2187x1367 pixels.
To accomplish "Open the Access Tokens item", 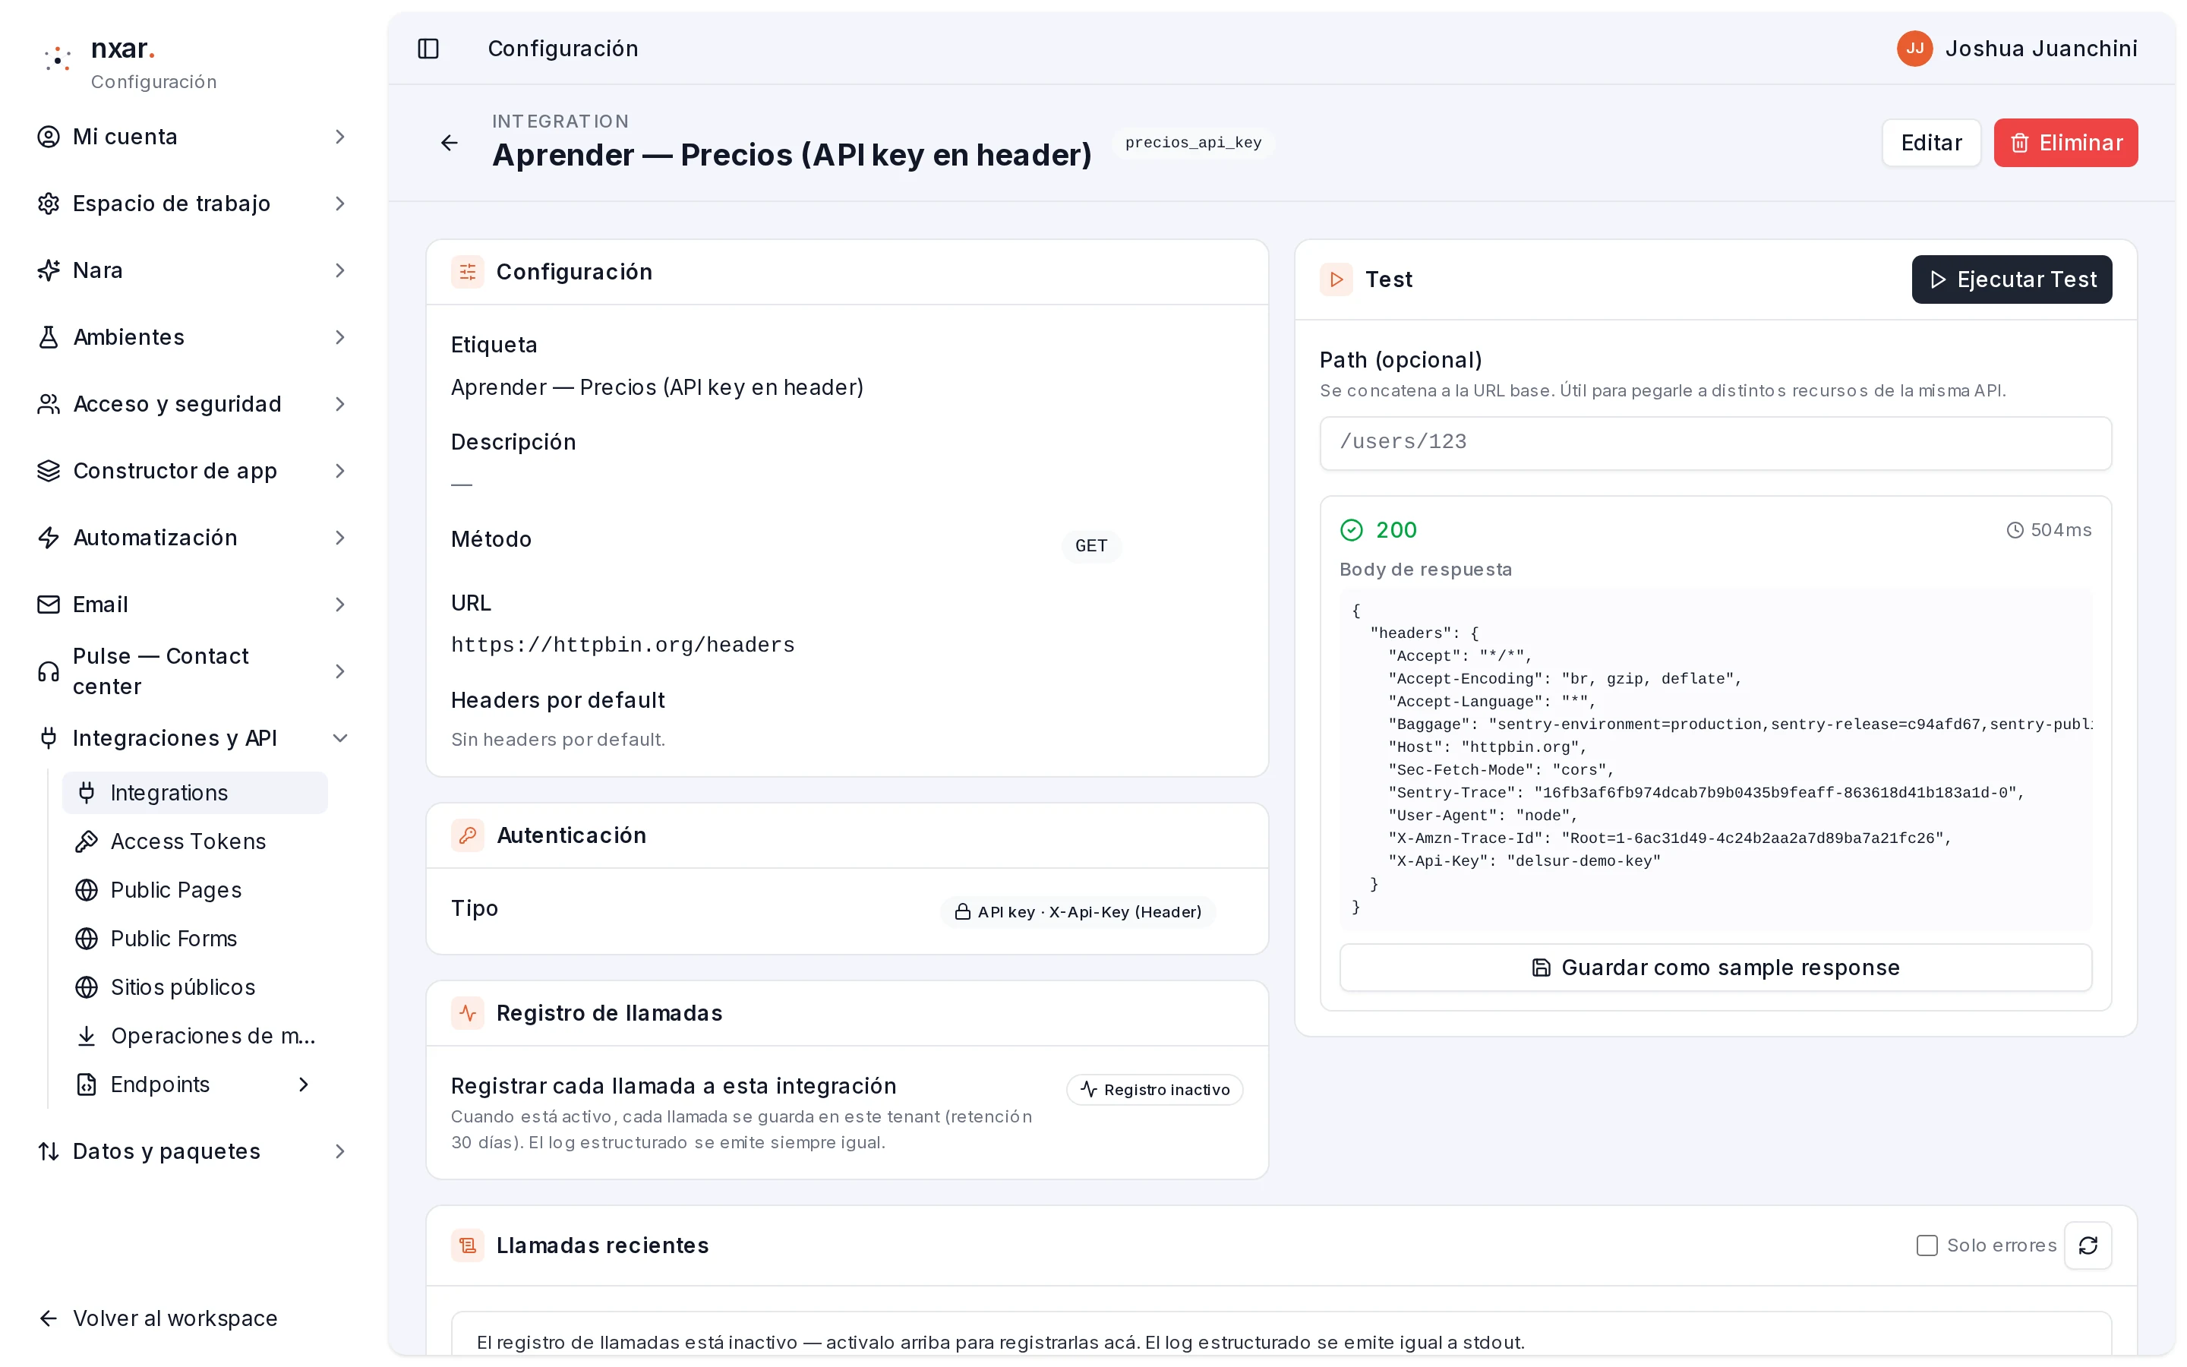I will (195, 841).
